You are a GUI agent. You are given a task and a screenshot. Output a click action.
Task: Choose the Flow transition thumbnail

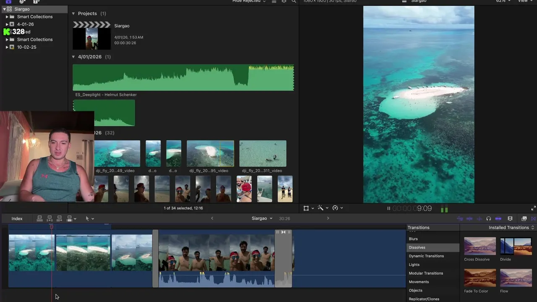(x=516, y=278)
